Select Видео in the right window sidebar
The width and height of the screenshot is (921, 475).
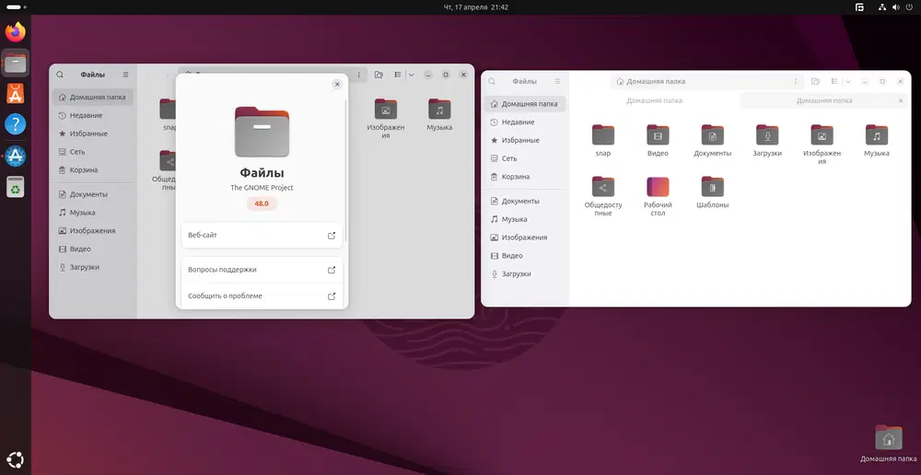526,256
